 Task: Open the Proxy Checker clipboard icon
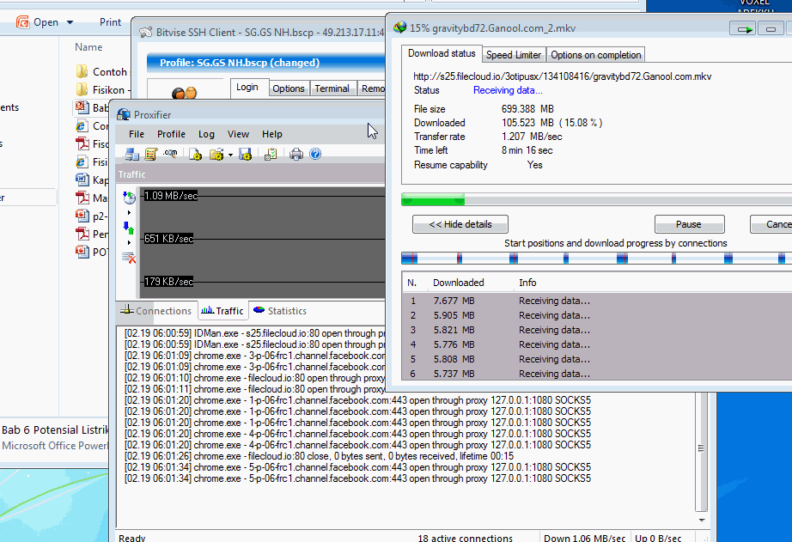coord(271,154)
